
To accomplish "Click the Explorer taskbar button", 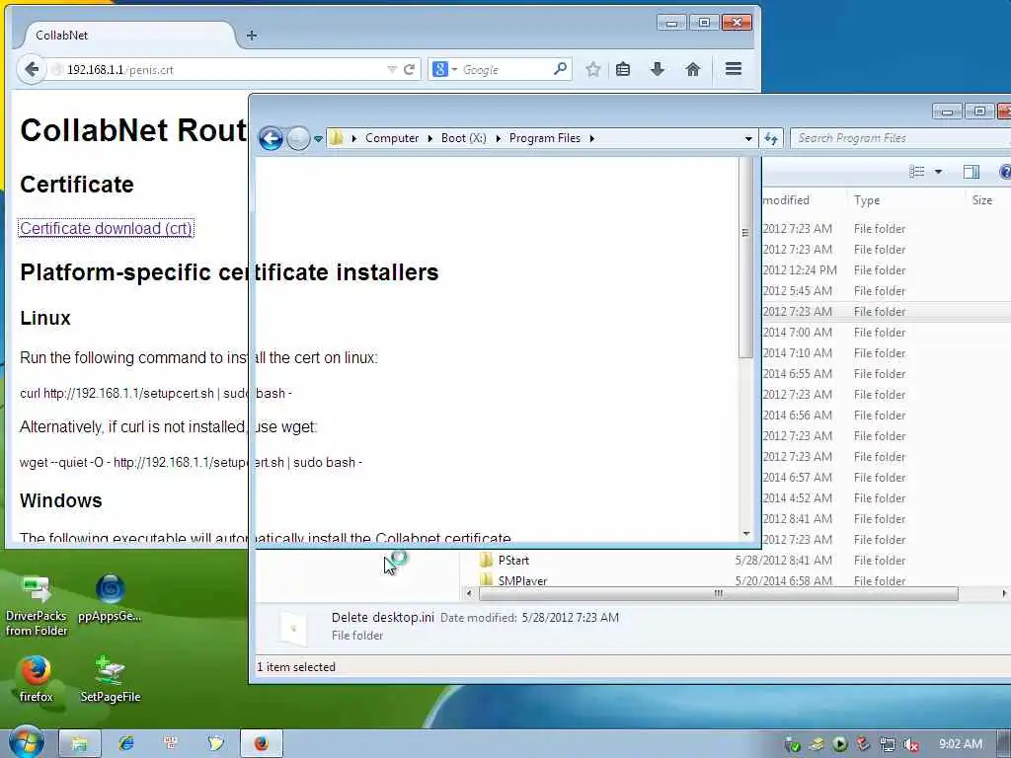I will point(80,744).
